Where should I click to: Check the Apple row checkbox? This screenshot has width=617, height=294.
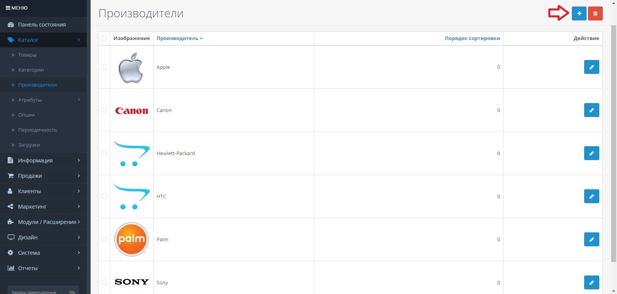click(x=104, y=67)
